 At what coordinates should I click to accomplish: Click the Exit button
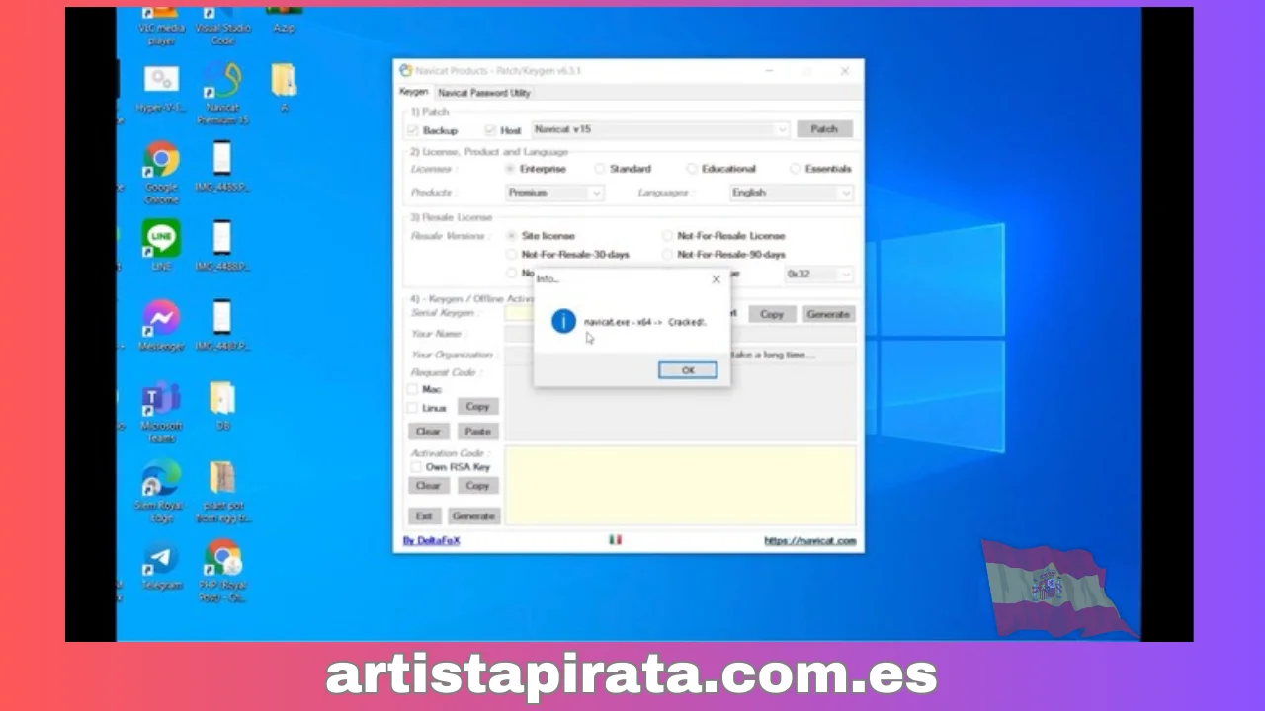point(424,515)
